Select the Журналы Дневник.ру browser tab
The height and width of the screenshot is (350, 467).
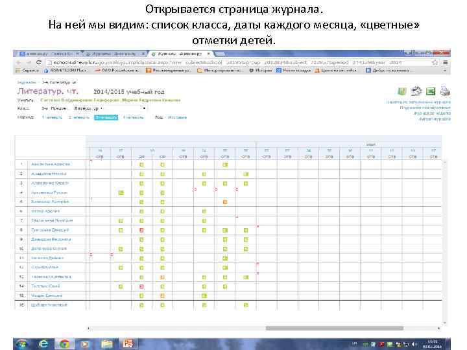180,54
